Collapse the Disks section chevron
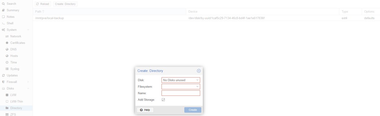The height and width of the screenshot is (116, 380). coord(28,88)
